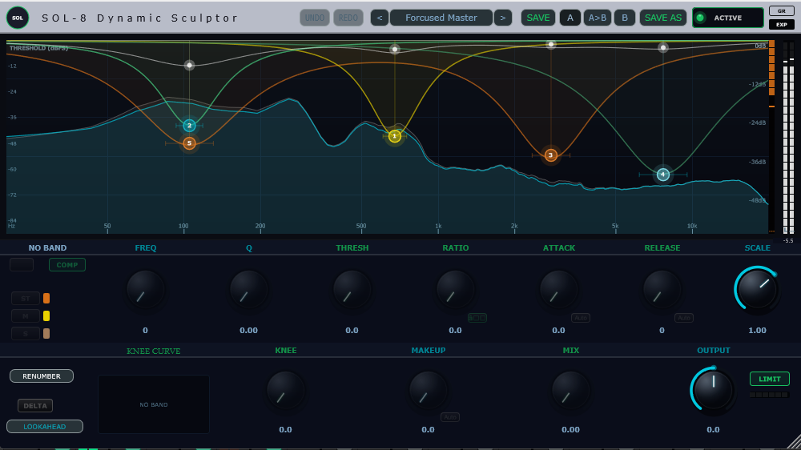
Task: Enable the M mid channel mode
Action: click(26, 316)
